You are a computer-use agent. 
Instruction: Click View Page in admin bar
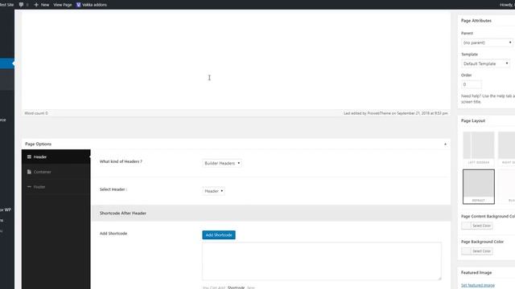point(63,5)
